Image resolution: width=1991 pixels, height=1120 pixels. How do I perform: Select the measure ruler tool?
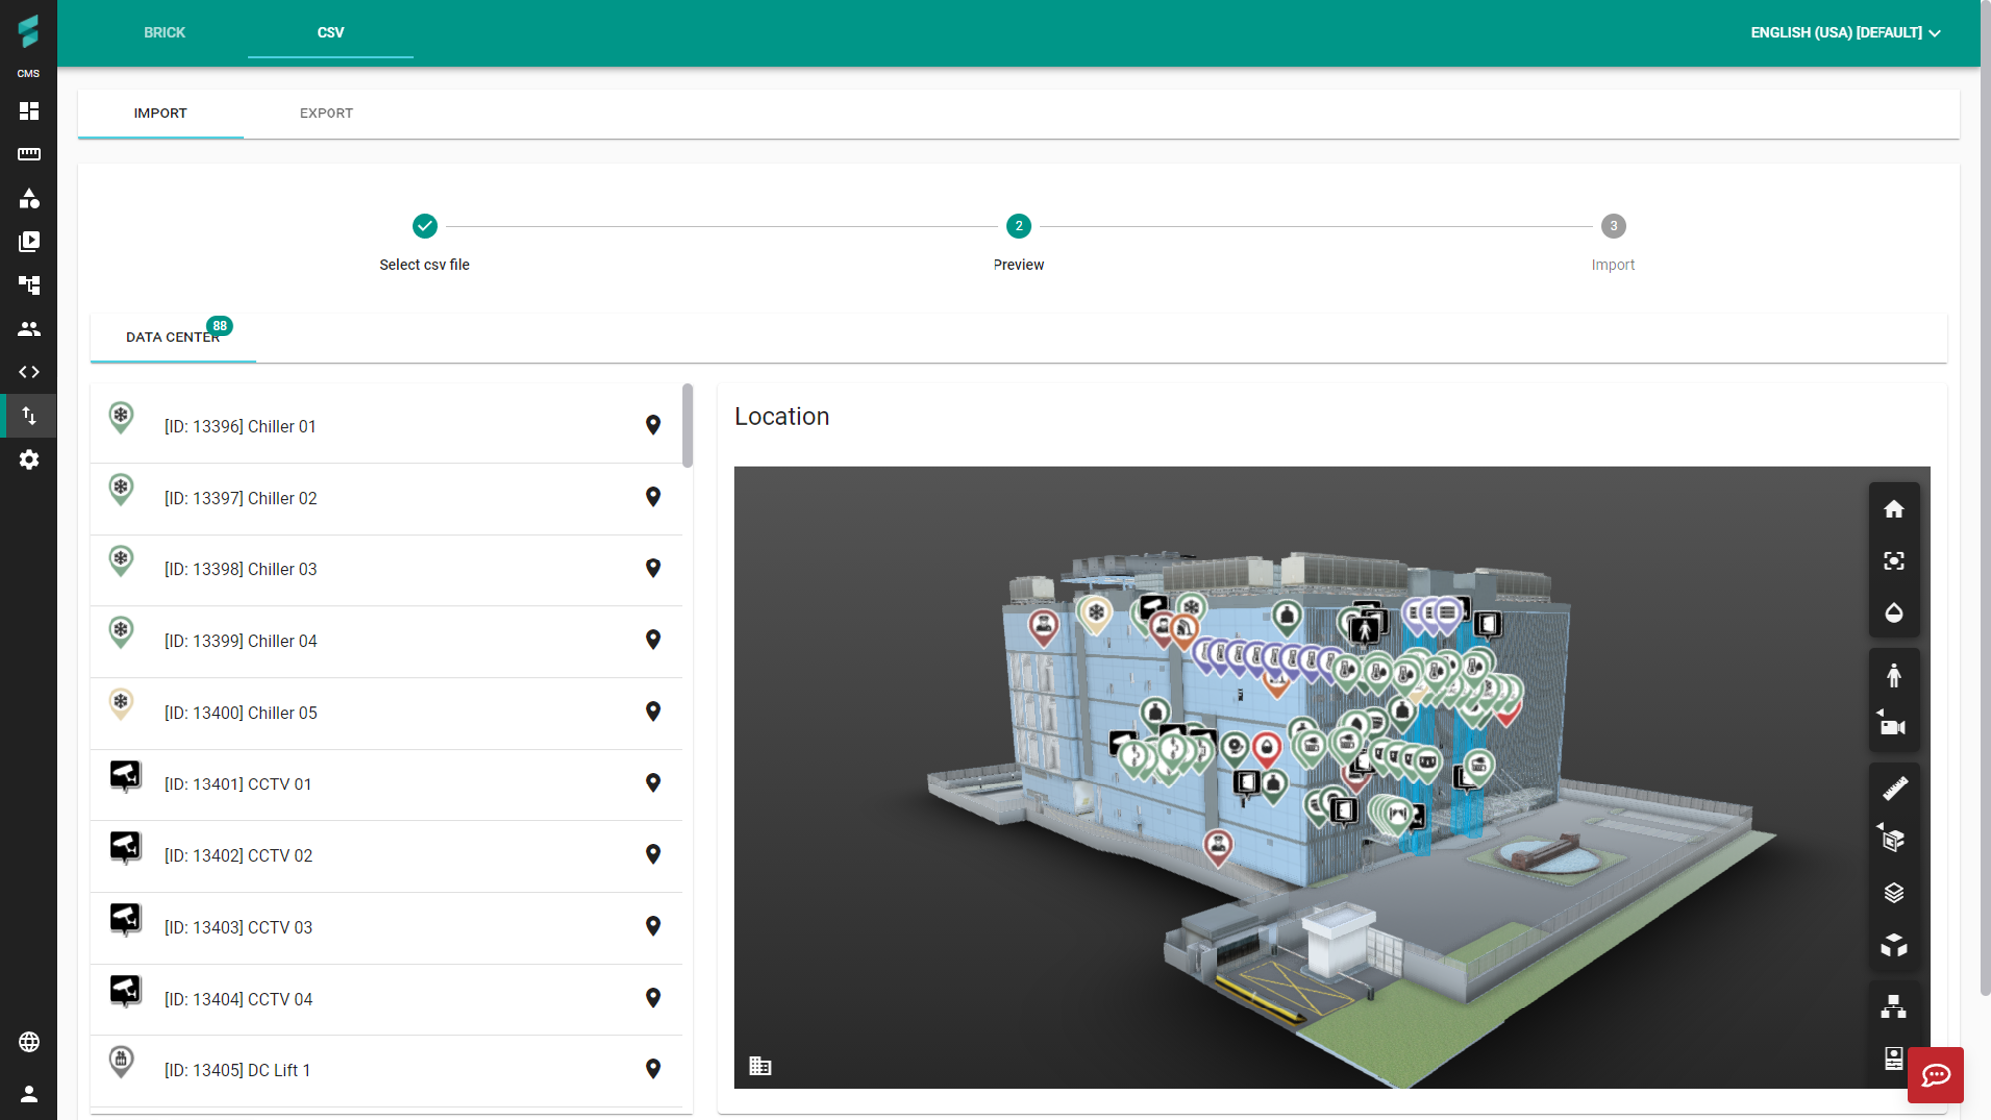[1893, 788]
